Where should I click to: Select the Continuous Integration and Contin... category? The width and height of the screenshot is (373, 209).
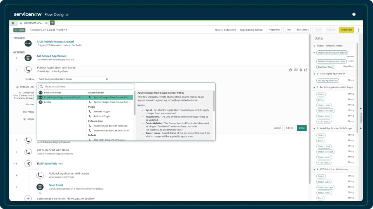pyautogui.click(x=62, y=98)
